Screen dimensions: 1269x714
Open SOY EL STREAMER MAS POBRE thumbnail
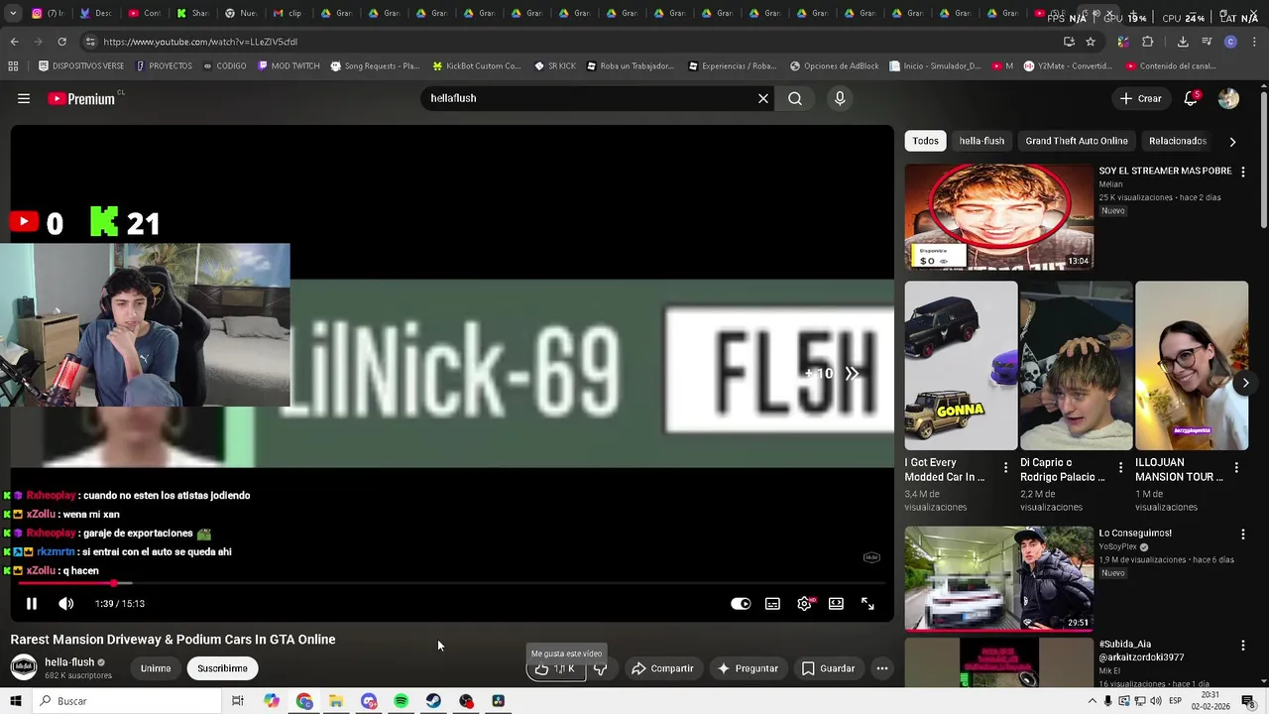999,216
